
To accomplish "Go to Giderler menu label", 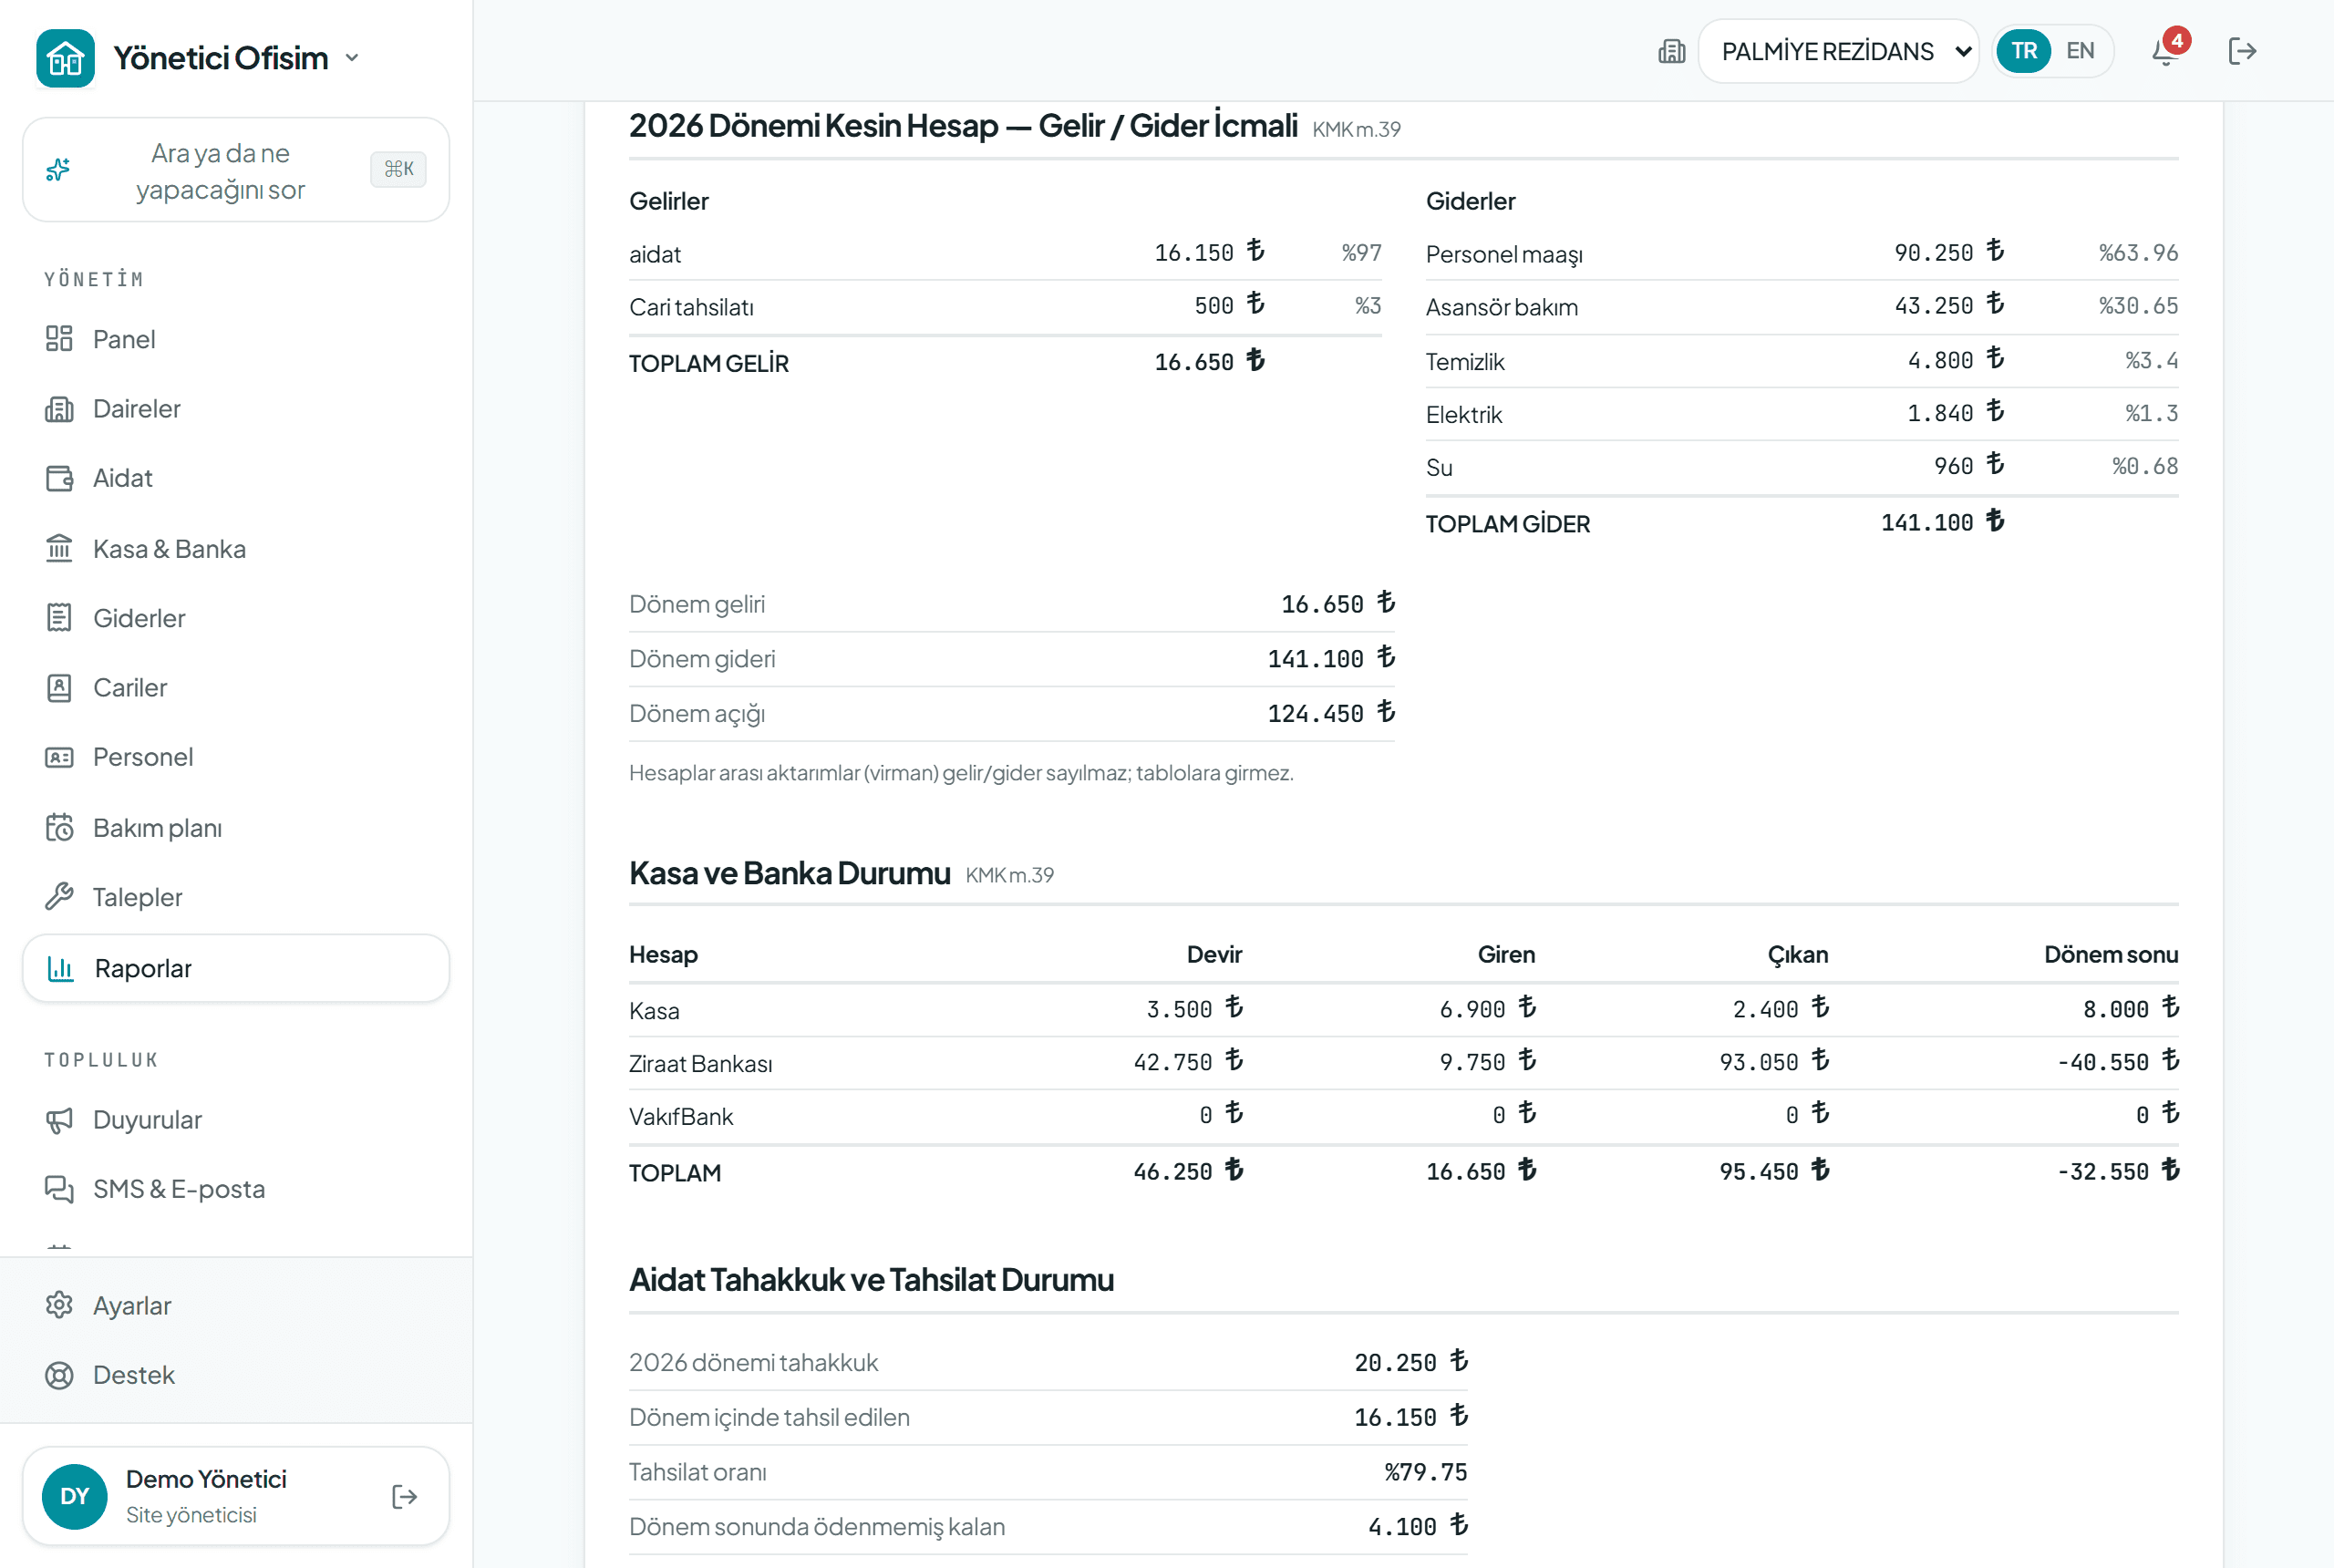I will 139,618.
